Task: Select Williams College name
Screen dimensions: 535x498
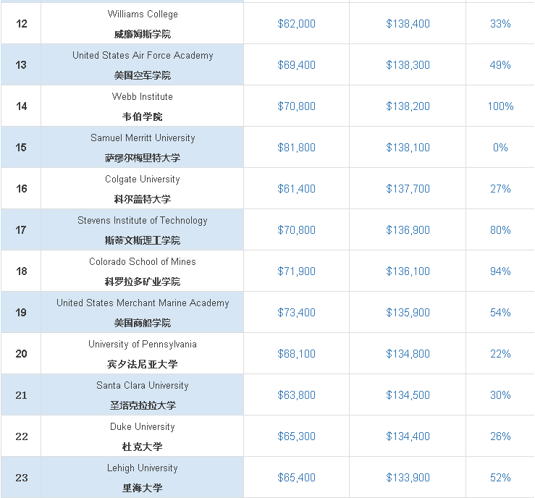Action: pos(143,14)
